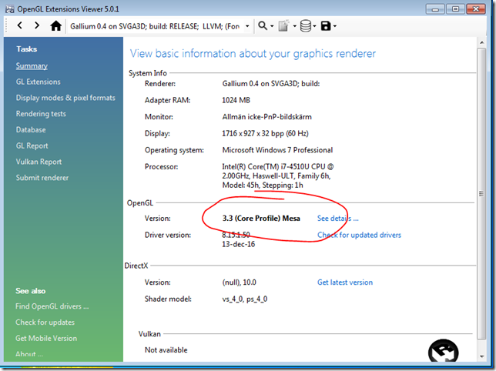The width and height of the screenshot is (496, 371).
Task: Open the About link
Action: pyautogui.click(x=29, y=354)
